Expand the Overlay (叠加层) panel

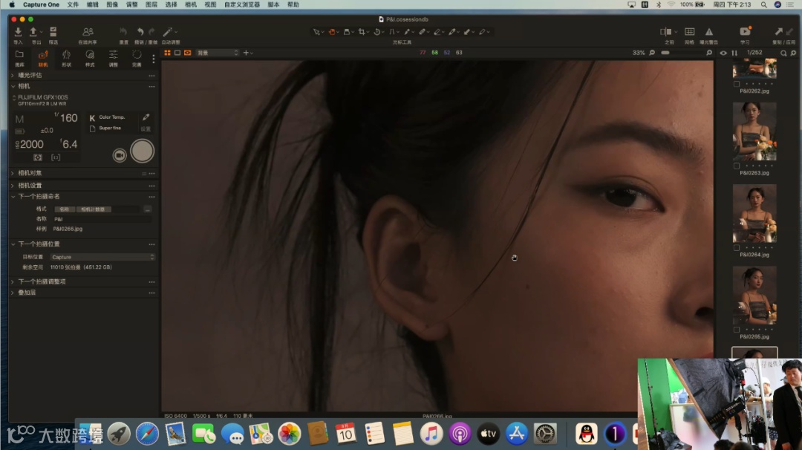13,293
